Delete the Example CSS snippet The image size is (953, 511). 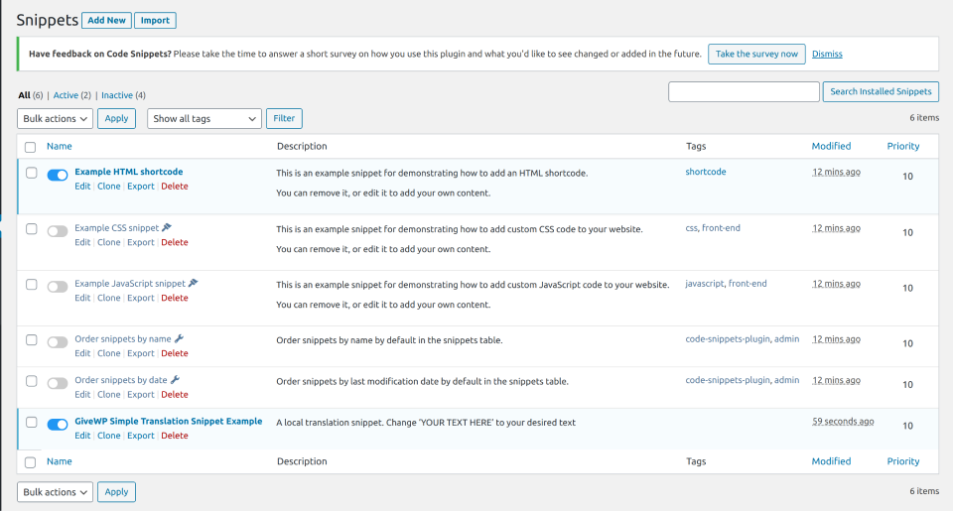click(x=175, y=242)
